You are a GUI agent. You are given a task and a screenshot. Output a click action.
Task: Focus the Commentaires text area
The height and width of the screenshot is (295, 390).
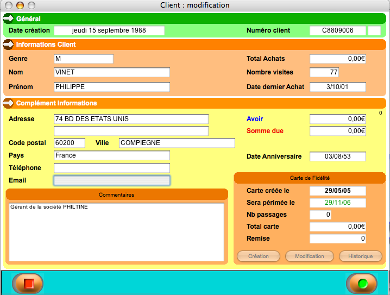click(x=116, y=232)
